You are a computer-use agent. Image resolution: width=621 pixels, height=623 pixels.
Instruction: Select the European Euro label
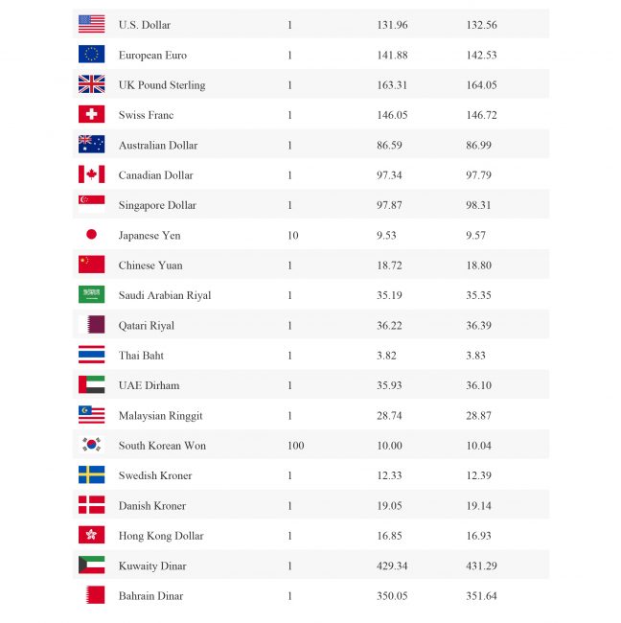pos(152,56)
